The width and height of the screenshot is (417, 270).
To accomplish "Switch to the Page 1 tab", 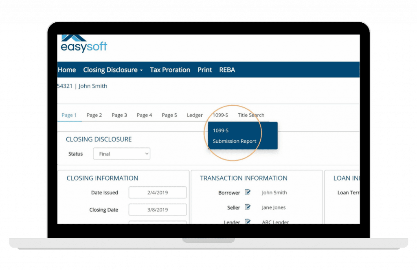I will (x=69, y=115).
